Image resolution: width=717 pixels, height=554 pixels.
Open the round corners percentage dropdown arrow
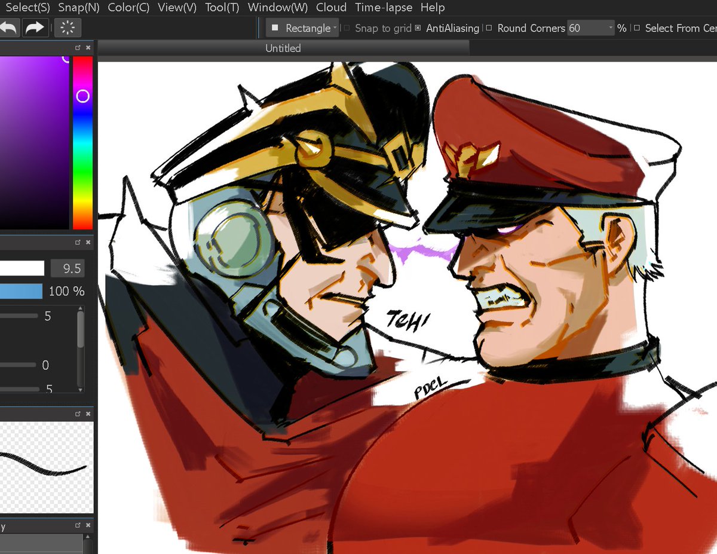click(x=610, y=28)
